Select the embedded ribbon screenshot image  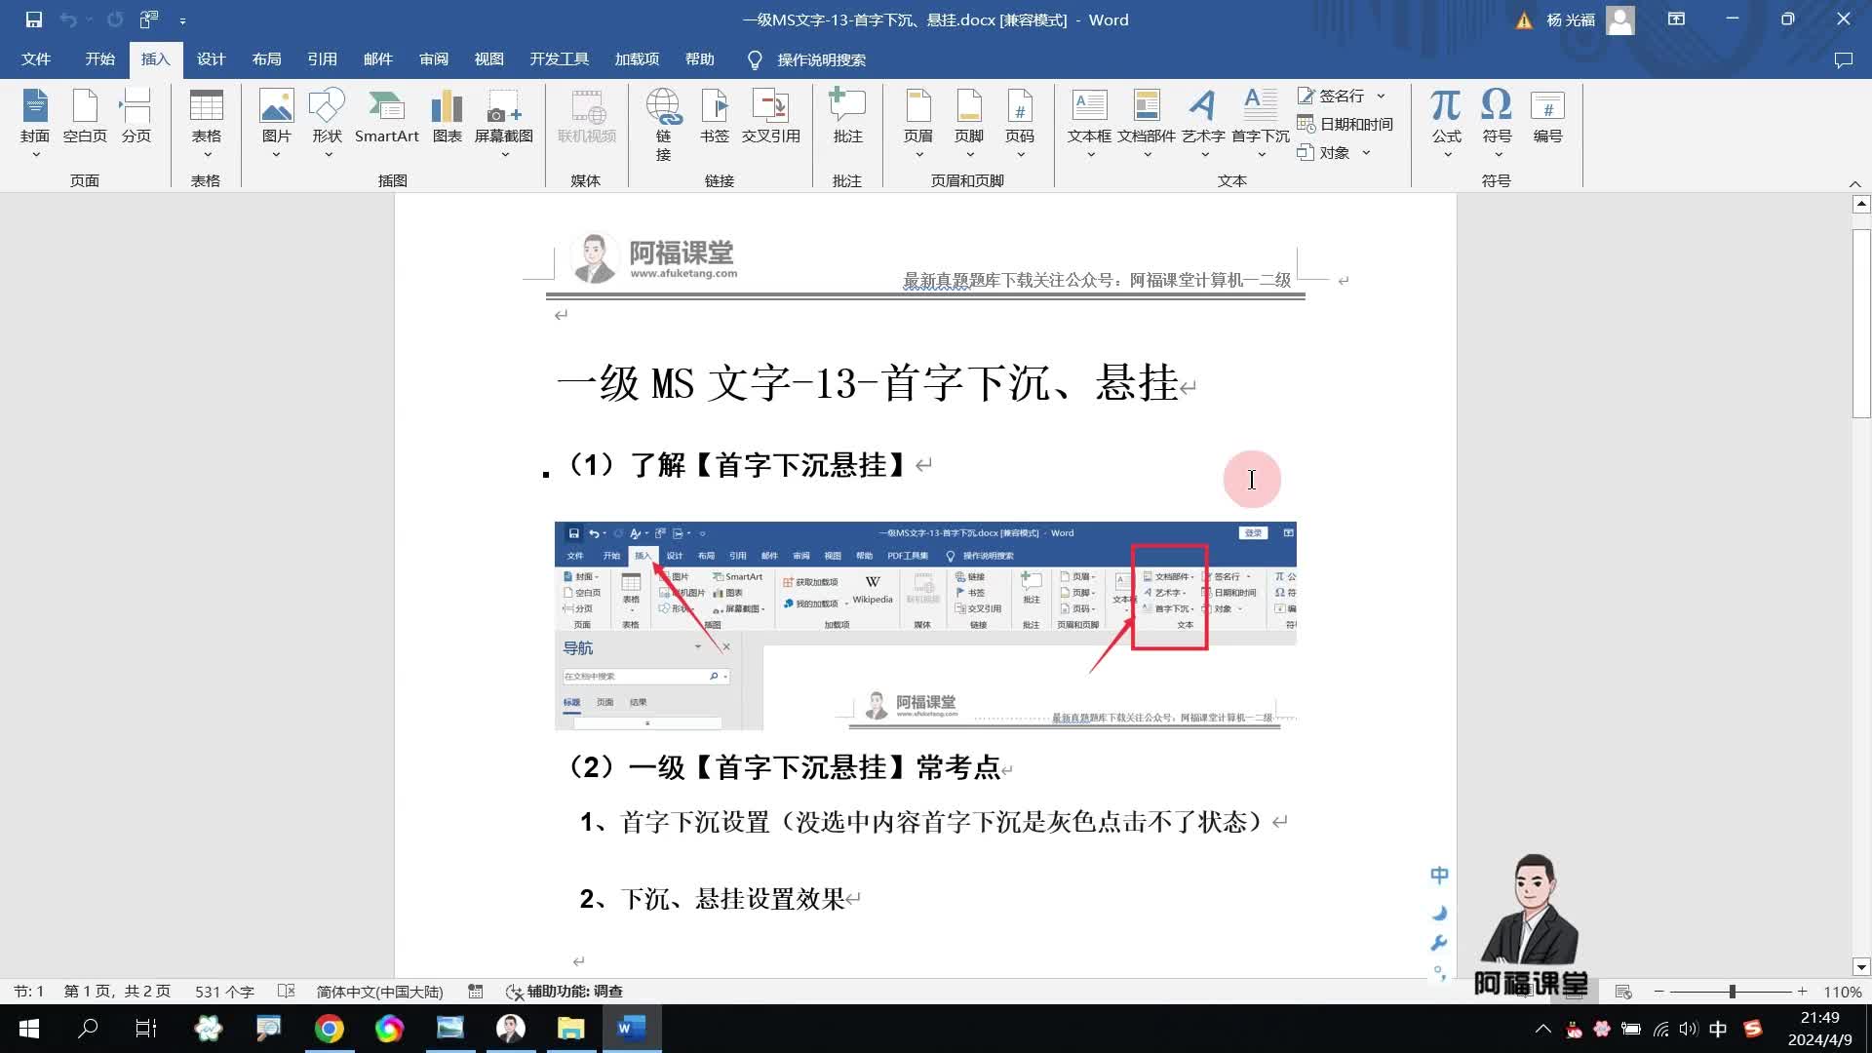925,626
